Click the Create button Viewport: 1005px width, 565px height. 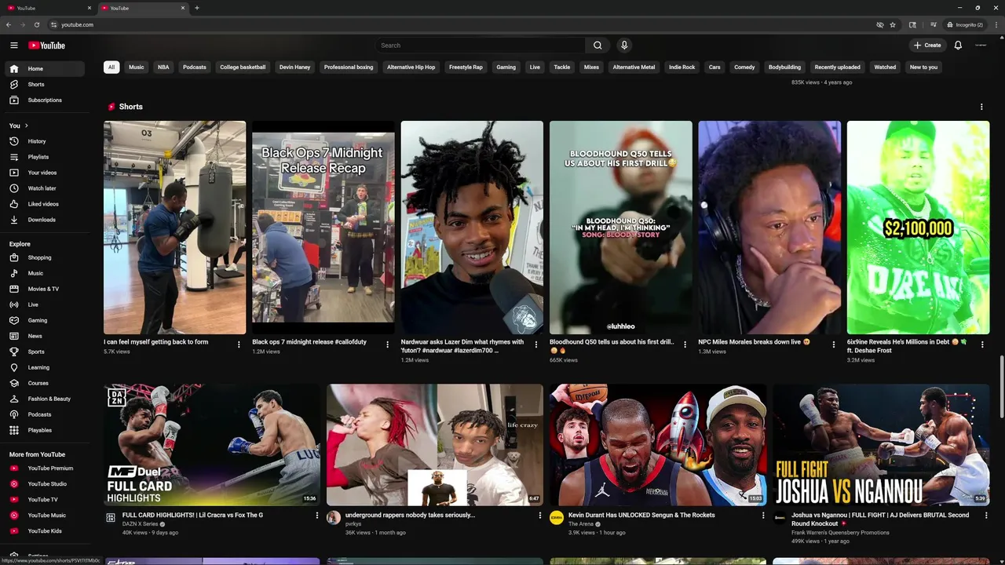pos(927,46)
